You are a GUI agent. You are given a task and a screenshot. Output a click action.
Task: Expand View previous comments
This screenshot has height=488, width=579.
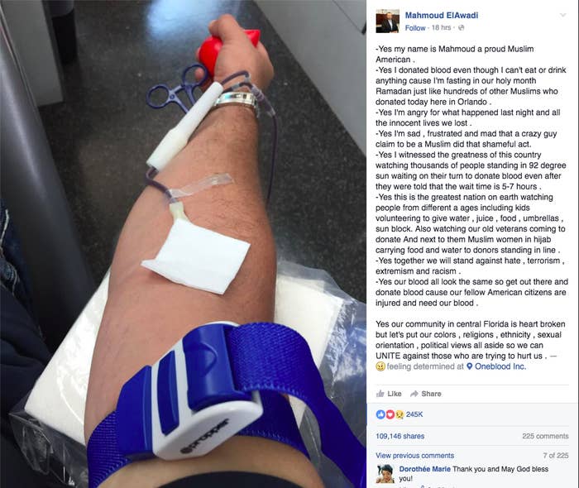click(x=415, y=456)
